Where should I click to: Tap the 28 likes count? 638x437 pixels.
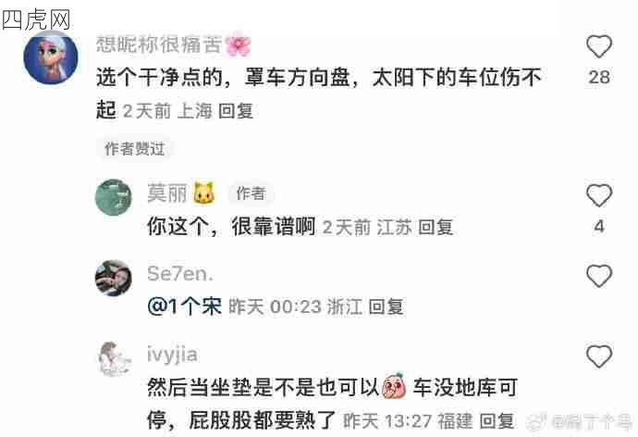599,77
